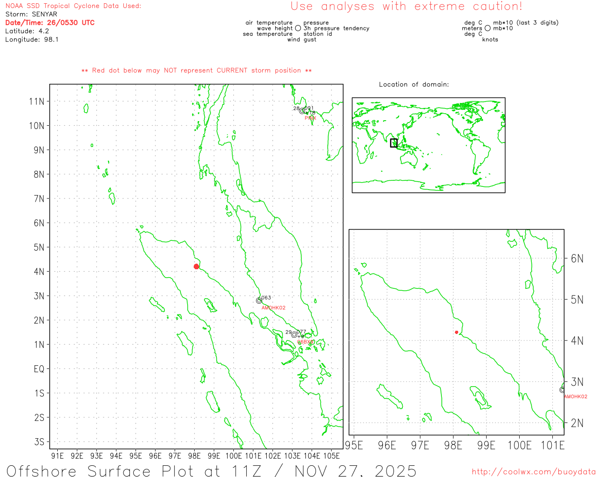Click the world locator map thumbnail
This screenshot has width=596, height=477.
pos(428,145)
